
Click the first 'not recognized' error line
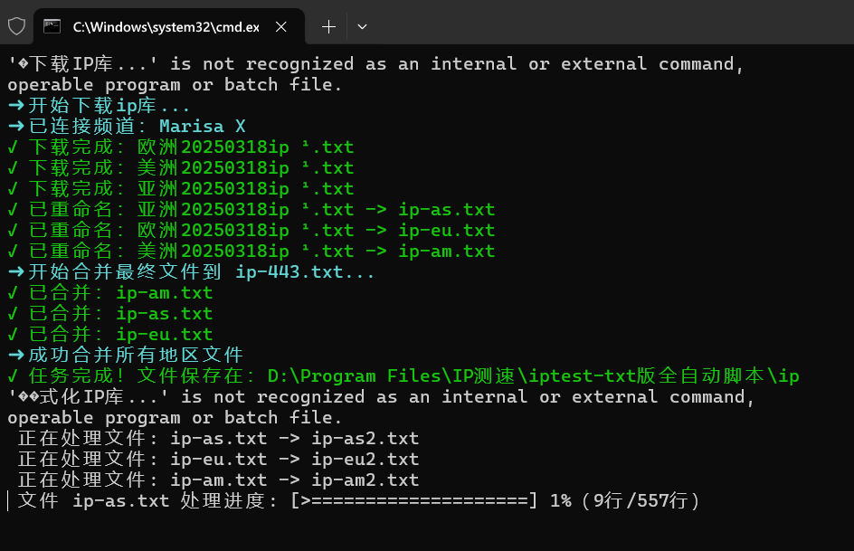375,63
